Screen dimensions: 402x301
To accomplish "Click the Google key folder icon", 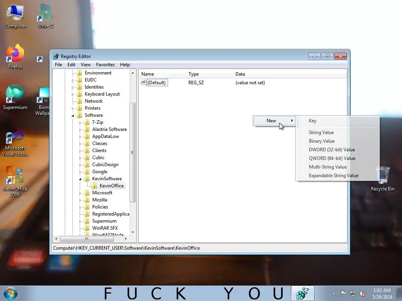I will pos(87,172).
